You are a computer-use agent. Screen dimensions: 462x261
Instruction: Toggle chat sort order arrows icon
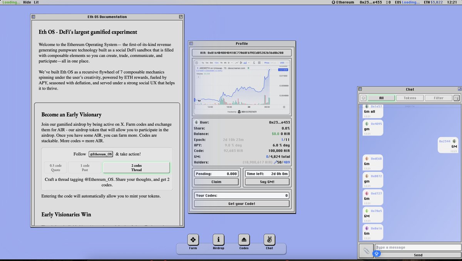click(x=457, y=98)
